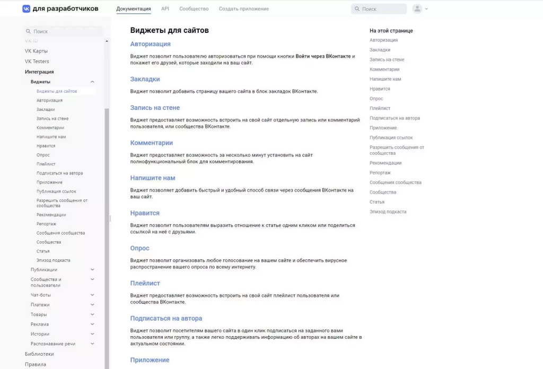Select VK Карты in sidebar
The image size is (543, 369).
37,51
